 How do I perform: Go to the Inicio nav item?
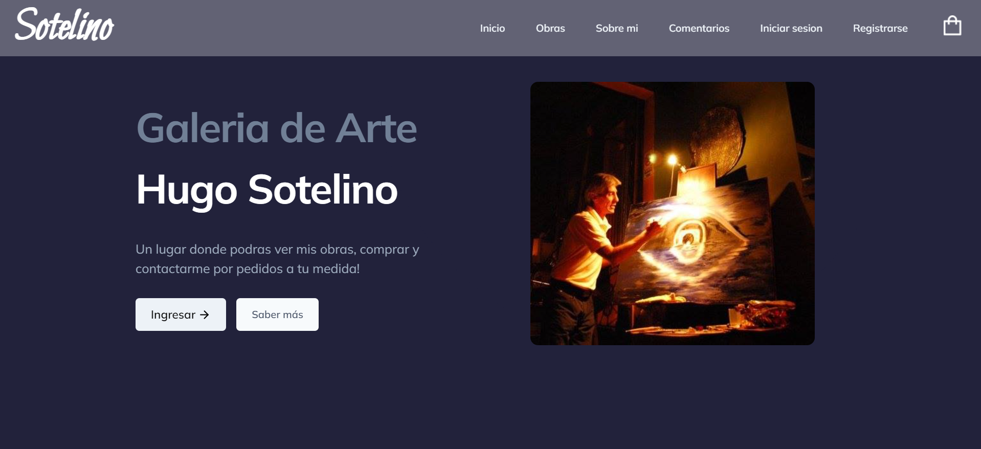click(492, 29)
